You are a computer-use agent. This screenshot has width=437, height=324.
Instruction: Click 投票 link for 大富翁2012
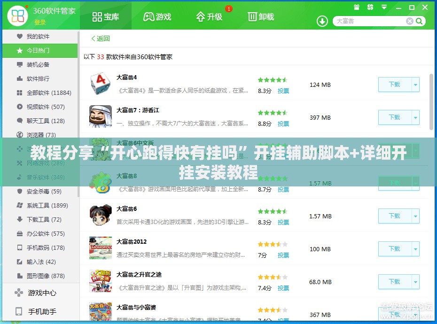point(283,255)
